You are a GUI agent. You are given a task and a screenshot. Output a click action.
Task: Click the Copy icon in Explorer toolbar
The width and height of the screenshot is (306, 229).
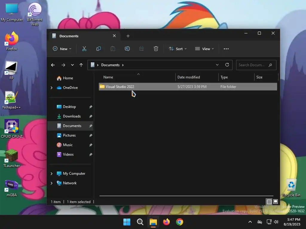pos(99,49)
